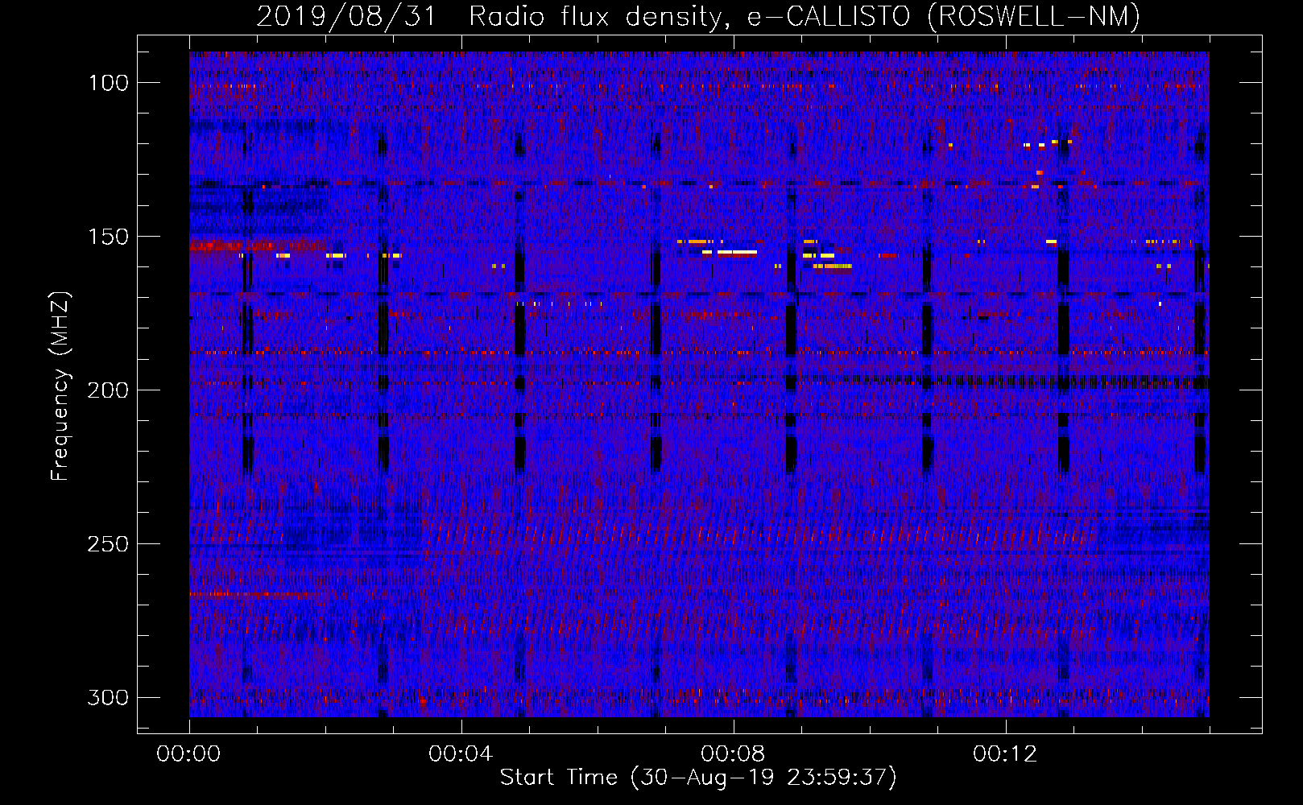Click the 300 frequency tick label
Viewport: 1303px width, 805px height.
pyautogui.click(x=108, y=697)
